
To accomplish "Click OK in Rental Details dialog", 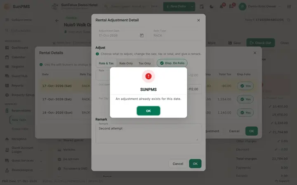I will pyautogui.click(x=252, y=131).
